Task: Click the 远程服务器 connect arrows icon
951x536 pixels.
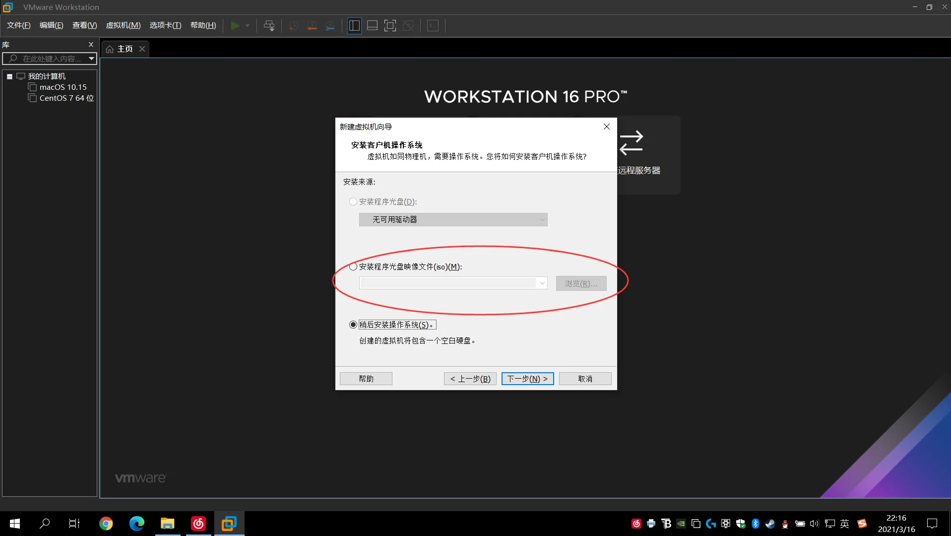Action: click(631, 143)
